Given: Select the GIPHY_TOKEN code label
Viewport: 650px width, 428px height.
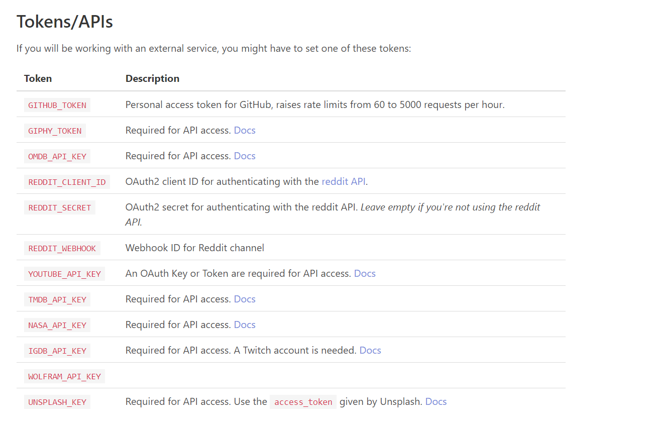Looking at the screenshot, I should tap(55, 131).
